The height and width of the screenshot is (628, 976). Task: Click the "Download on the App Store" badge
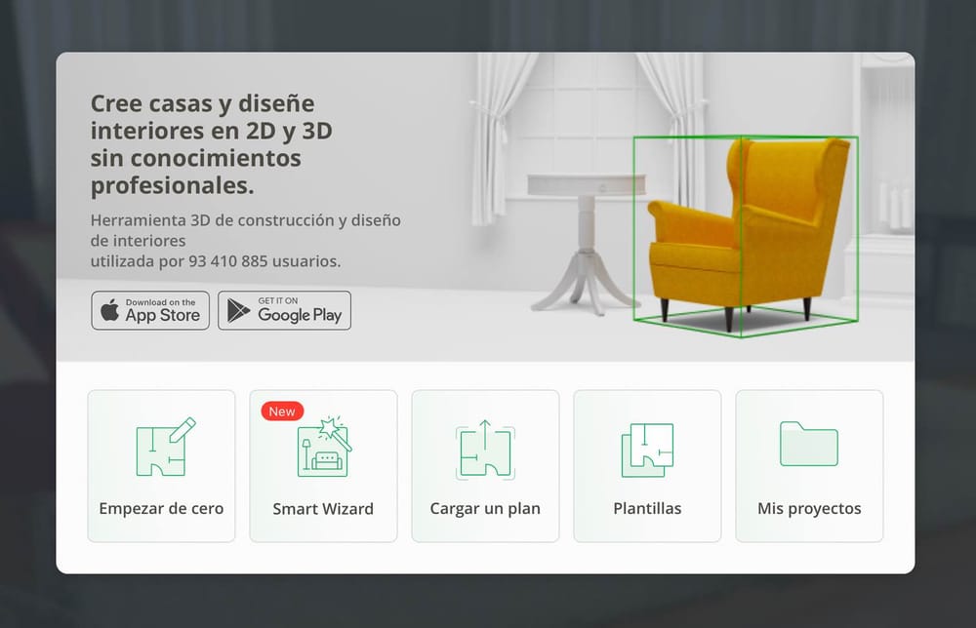pos(149,310)
